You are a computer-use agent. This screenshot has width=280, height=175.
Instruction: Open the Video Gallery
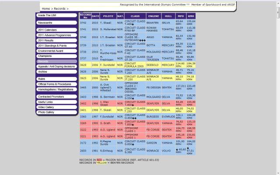click(x=56, y=107)
